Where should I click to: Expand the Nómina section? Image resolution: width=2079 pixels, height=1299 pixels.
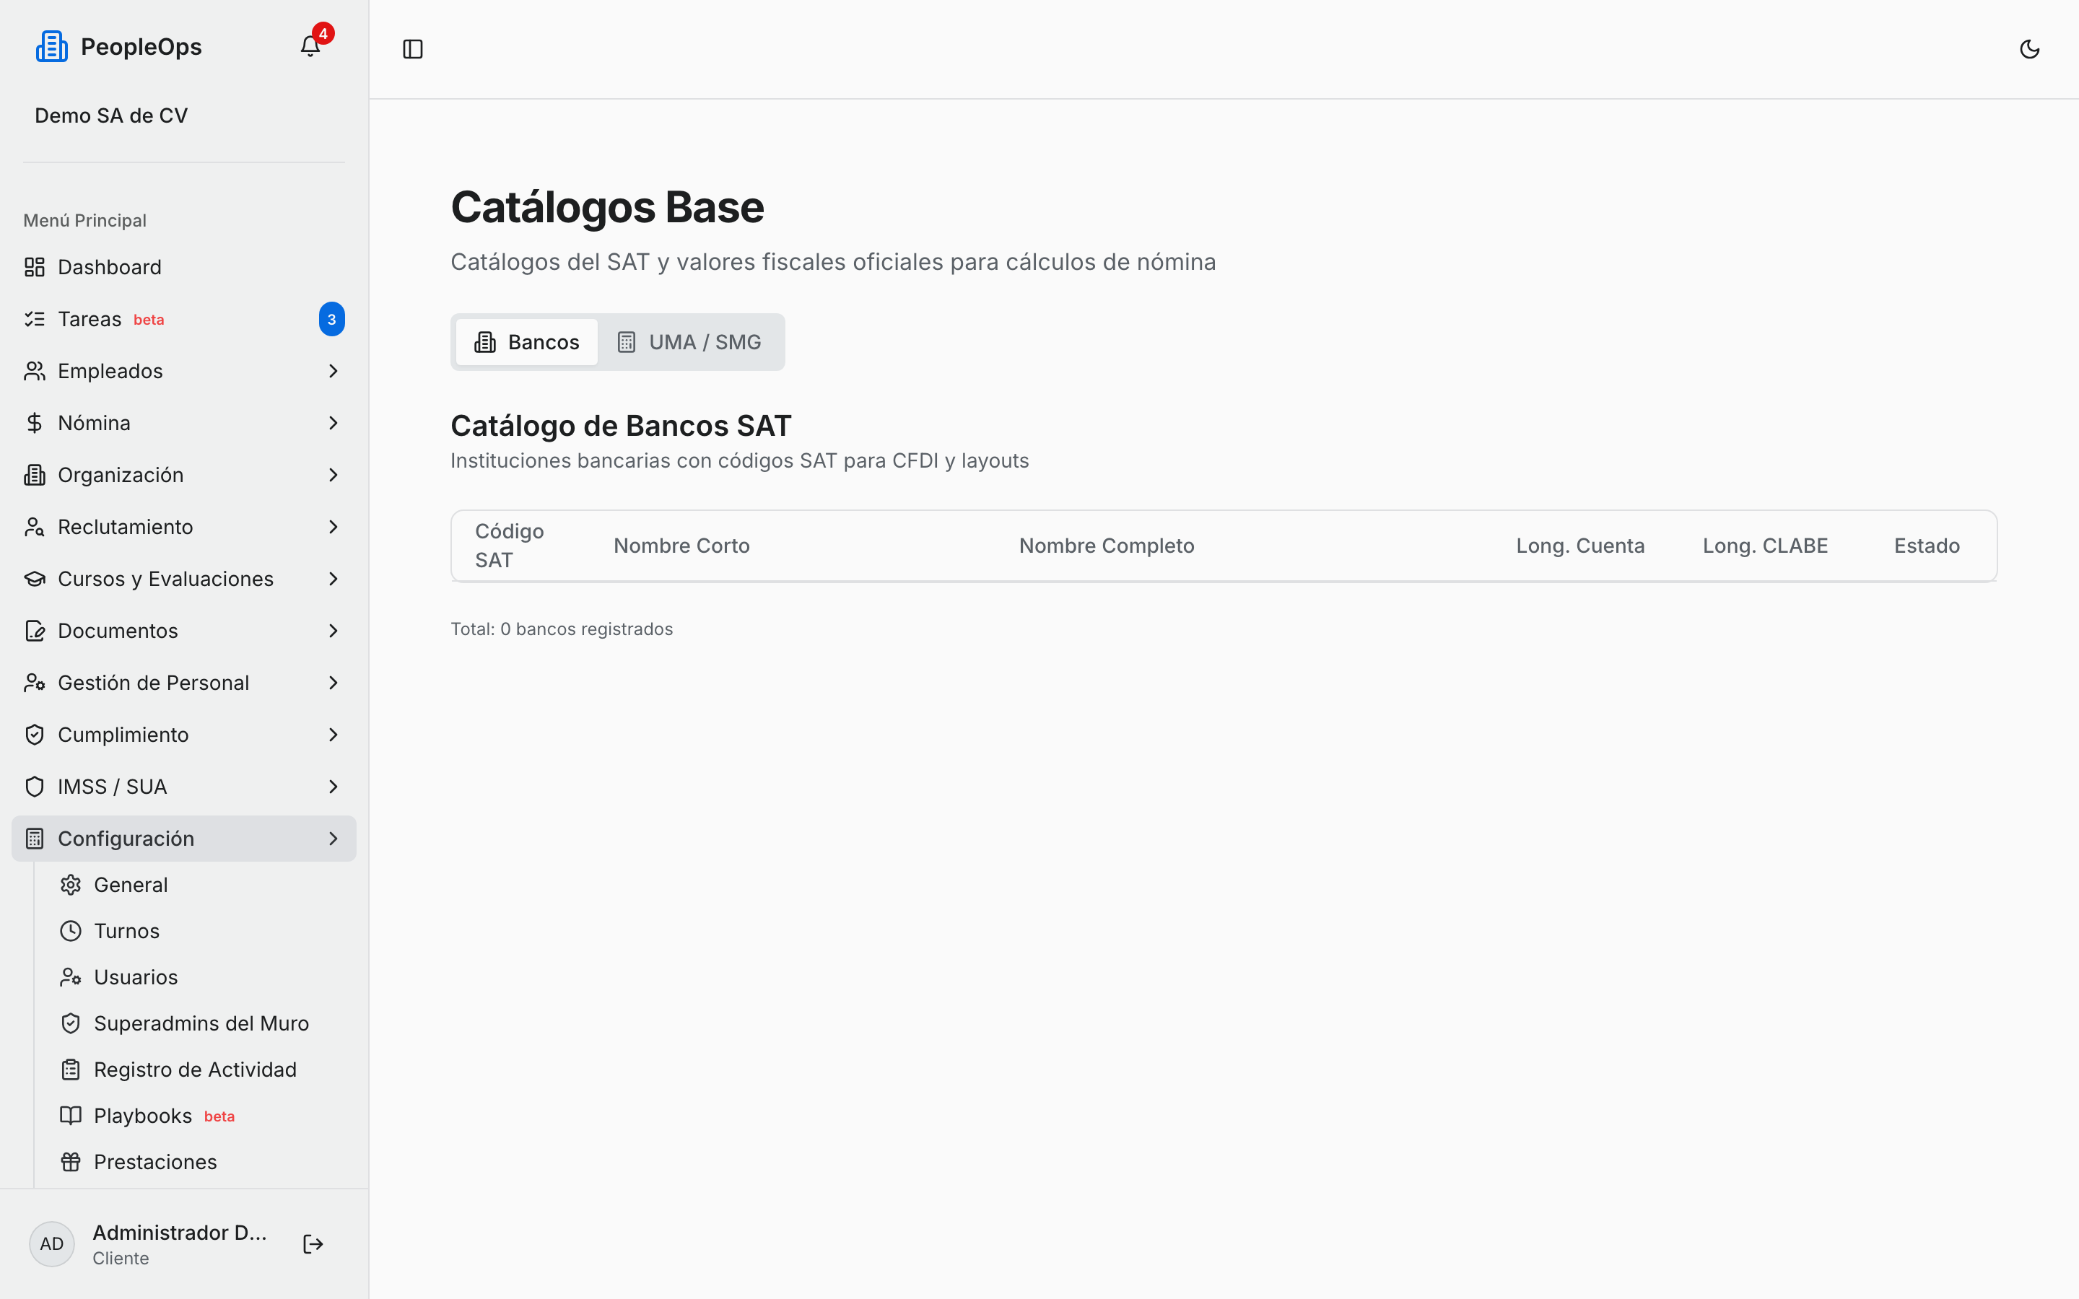[x=184, y=423]
